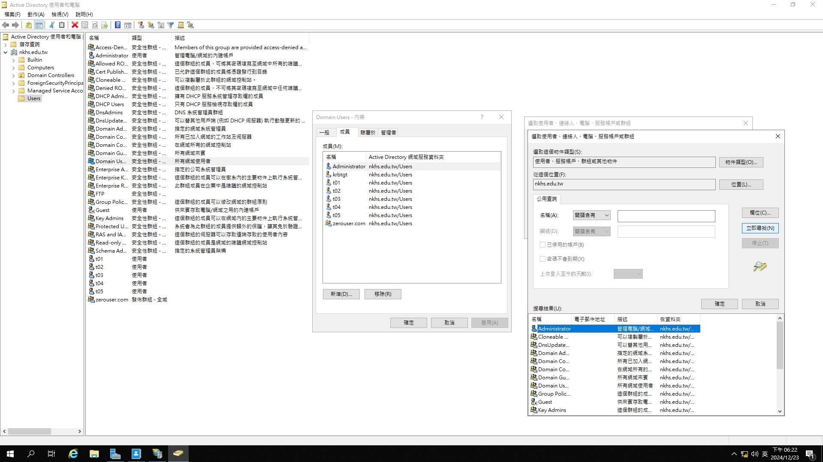Open the 說明(H) menu
This screenshot has width=823, height=462.
click(84, 15)
